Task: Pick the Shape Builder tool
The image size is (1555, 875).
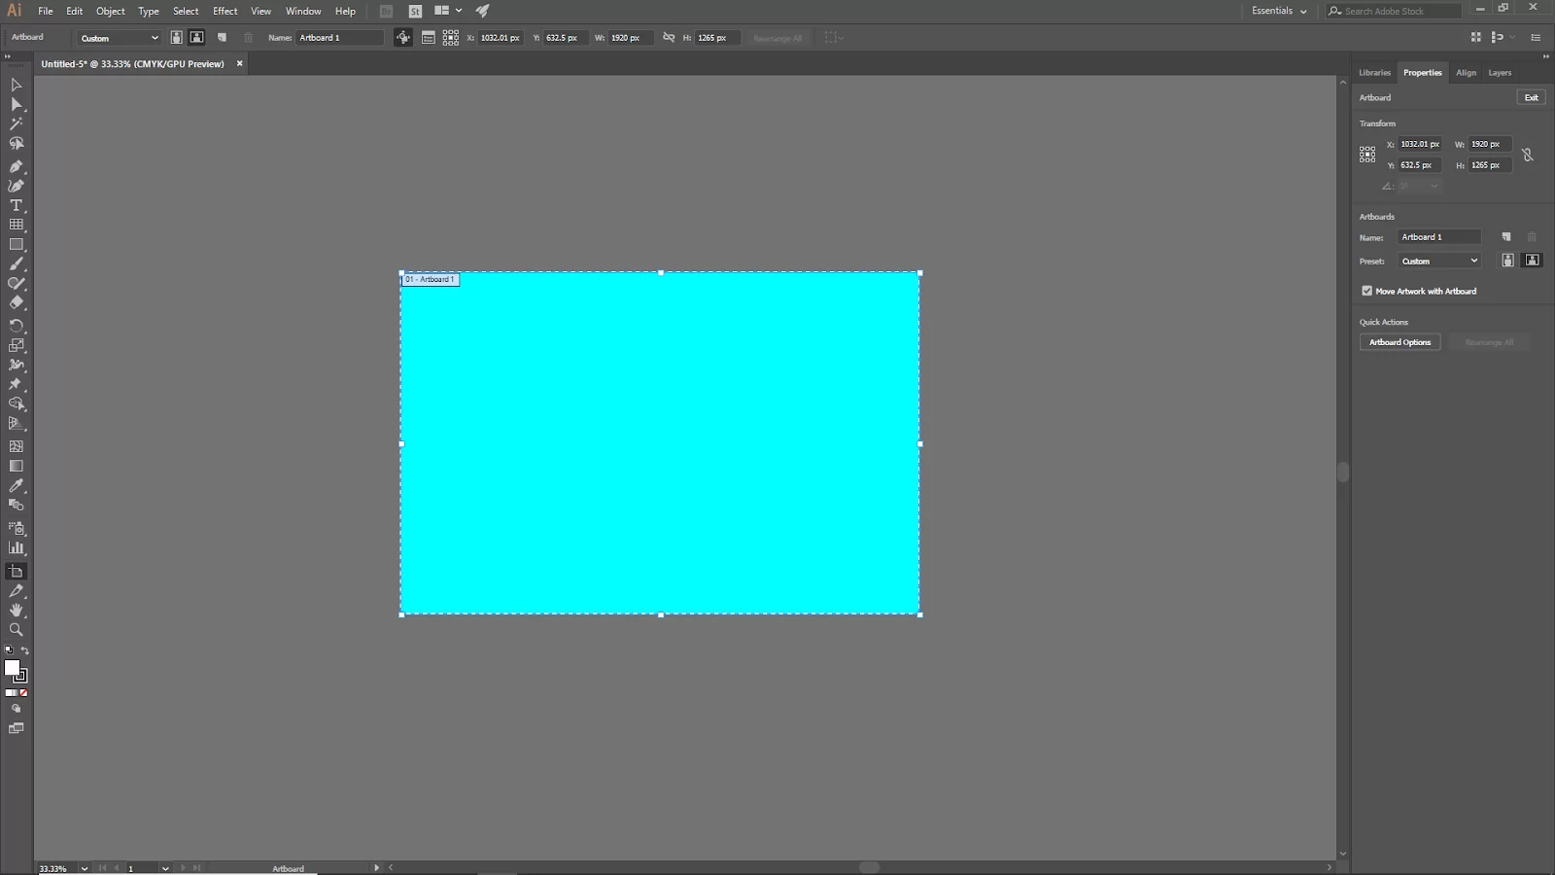Action: coord(16,403)
